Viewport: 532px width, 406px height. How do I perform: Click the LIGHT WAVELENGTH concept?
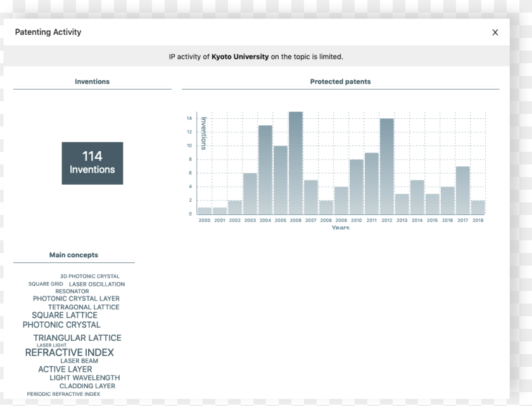click(85, 378)
